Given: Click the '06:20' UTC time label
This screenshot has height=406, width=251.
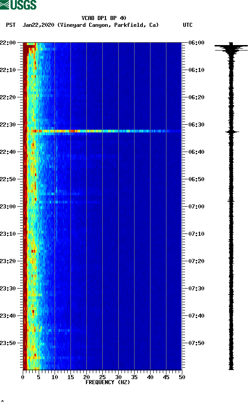Looking at the screenshot, I should tap(196, 97).
